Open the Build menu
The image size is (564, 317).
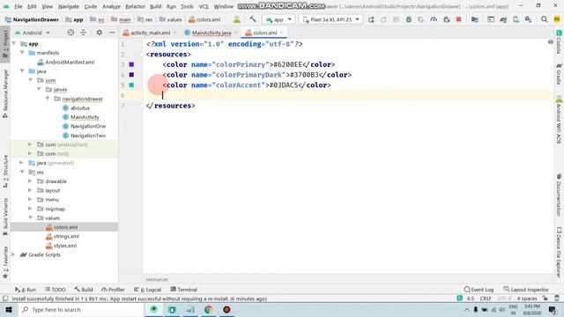(x=155, y=6)
